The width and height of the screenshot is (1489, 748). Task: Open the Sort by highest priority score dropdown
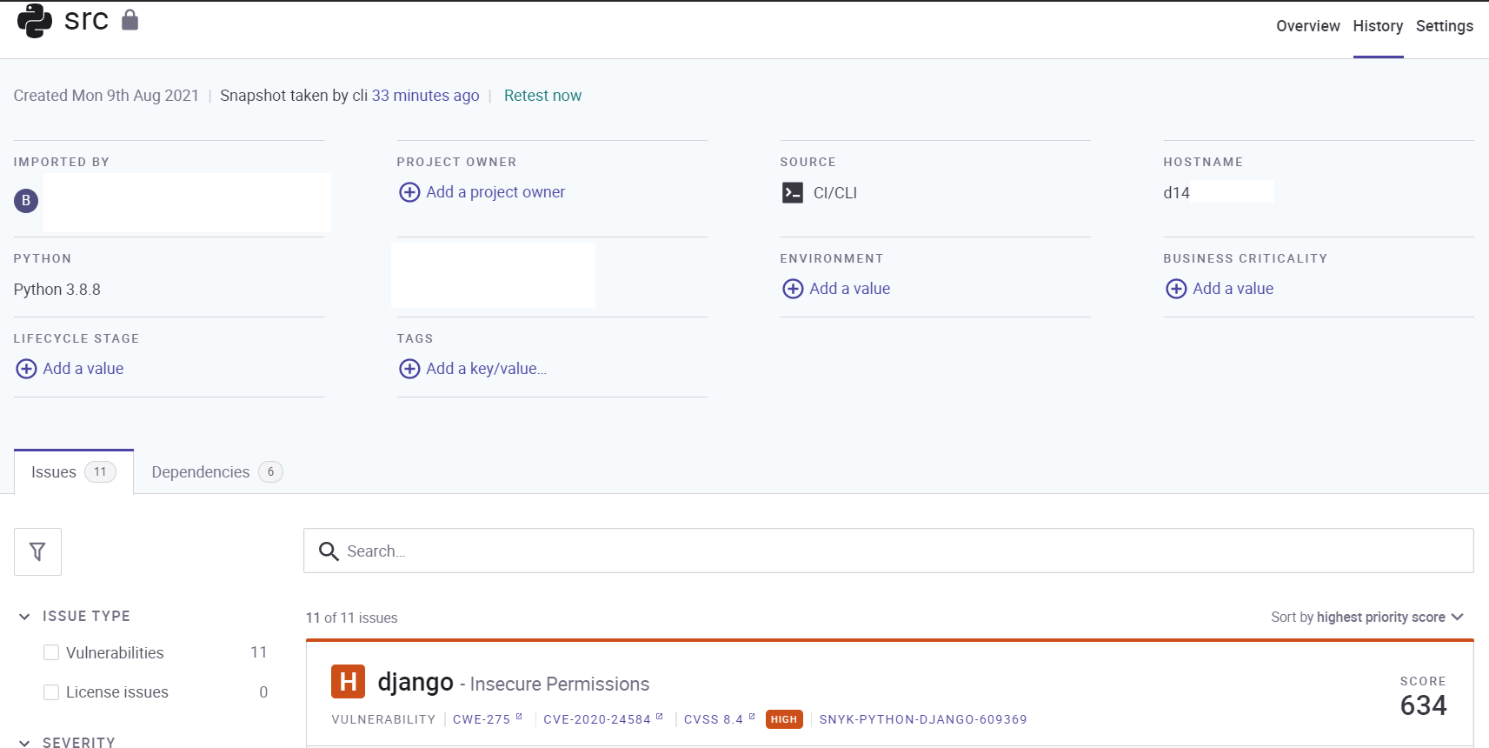tap(1367, 617)
